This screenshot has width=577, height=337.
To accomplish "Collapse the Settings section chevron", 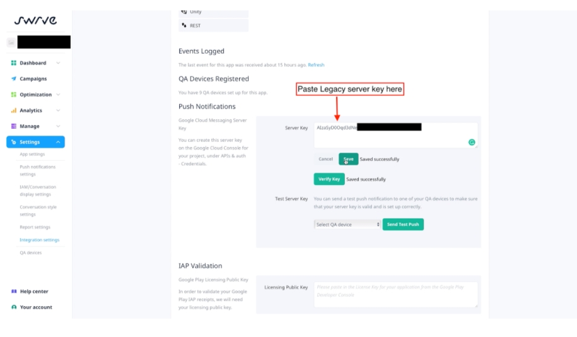I will [x=58, y=142].
